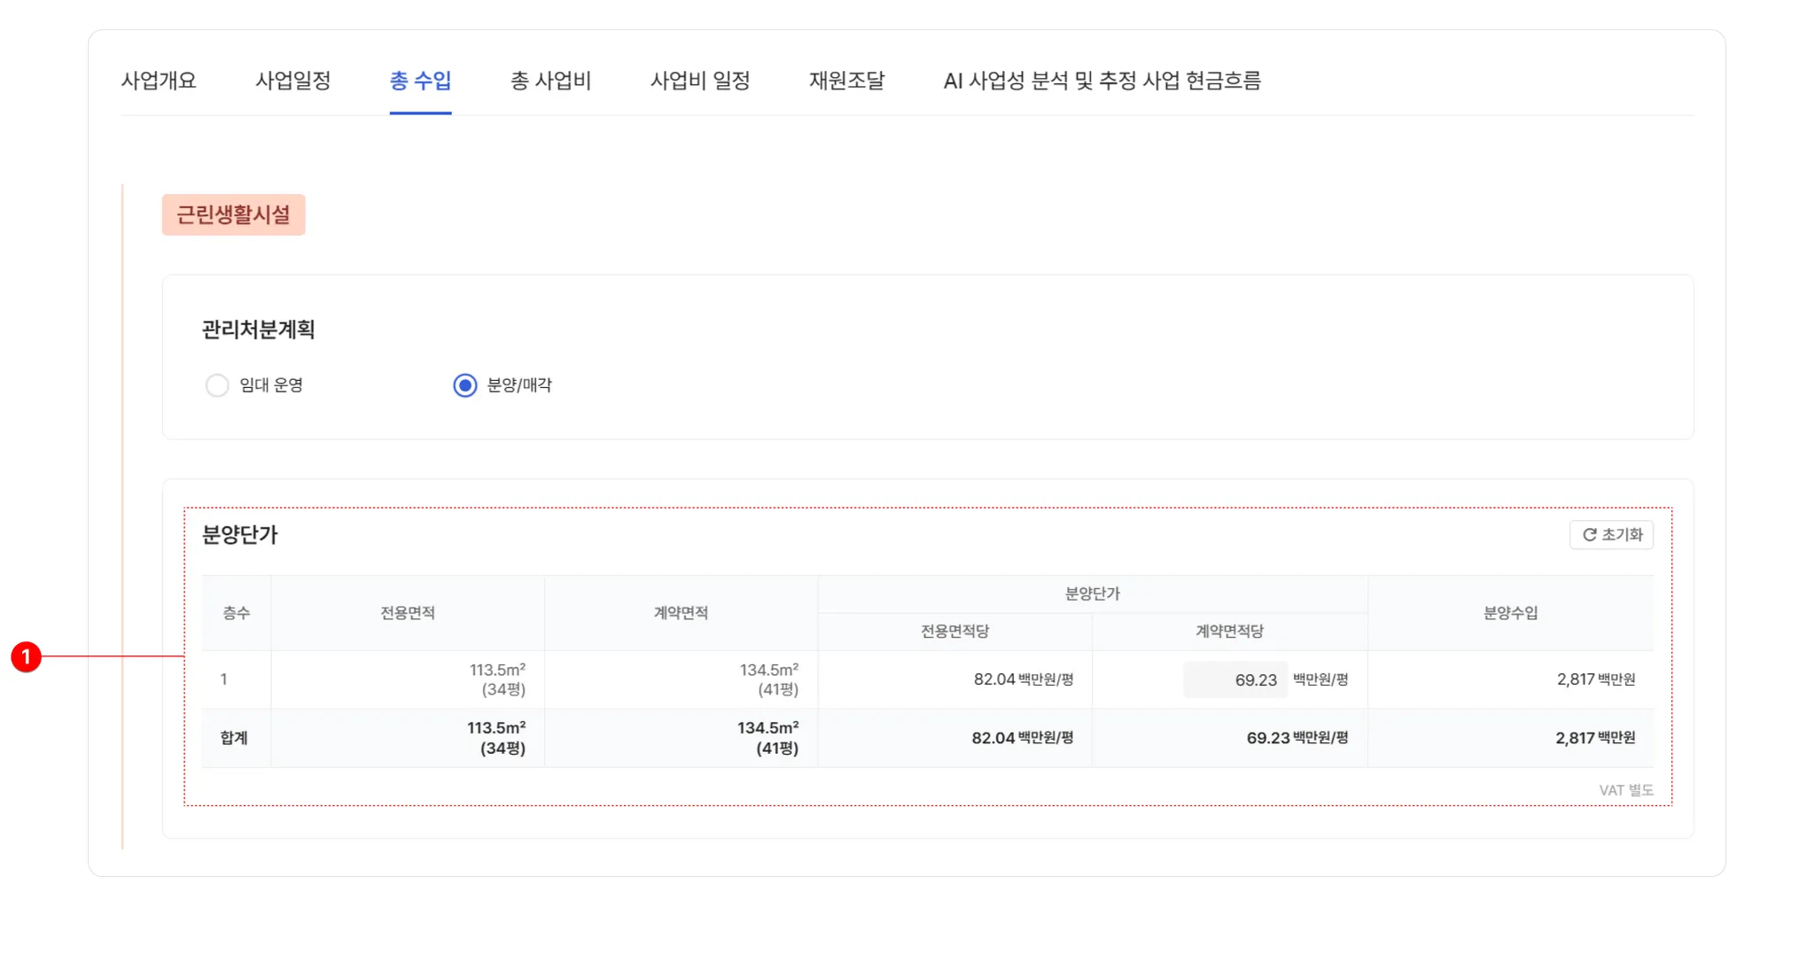The height and width of the screenshot is (970, 1815).
Task: Click the 층수 column header
Action: (x=236, y=613)
